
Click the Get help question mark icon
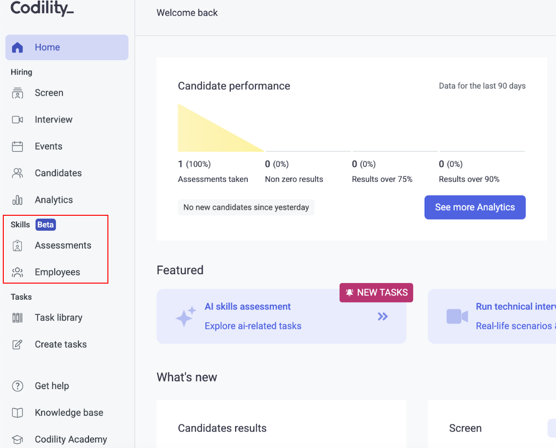pyautogui.click(x=17, y=386)
